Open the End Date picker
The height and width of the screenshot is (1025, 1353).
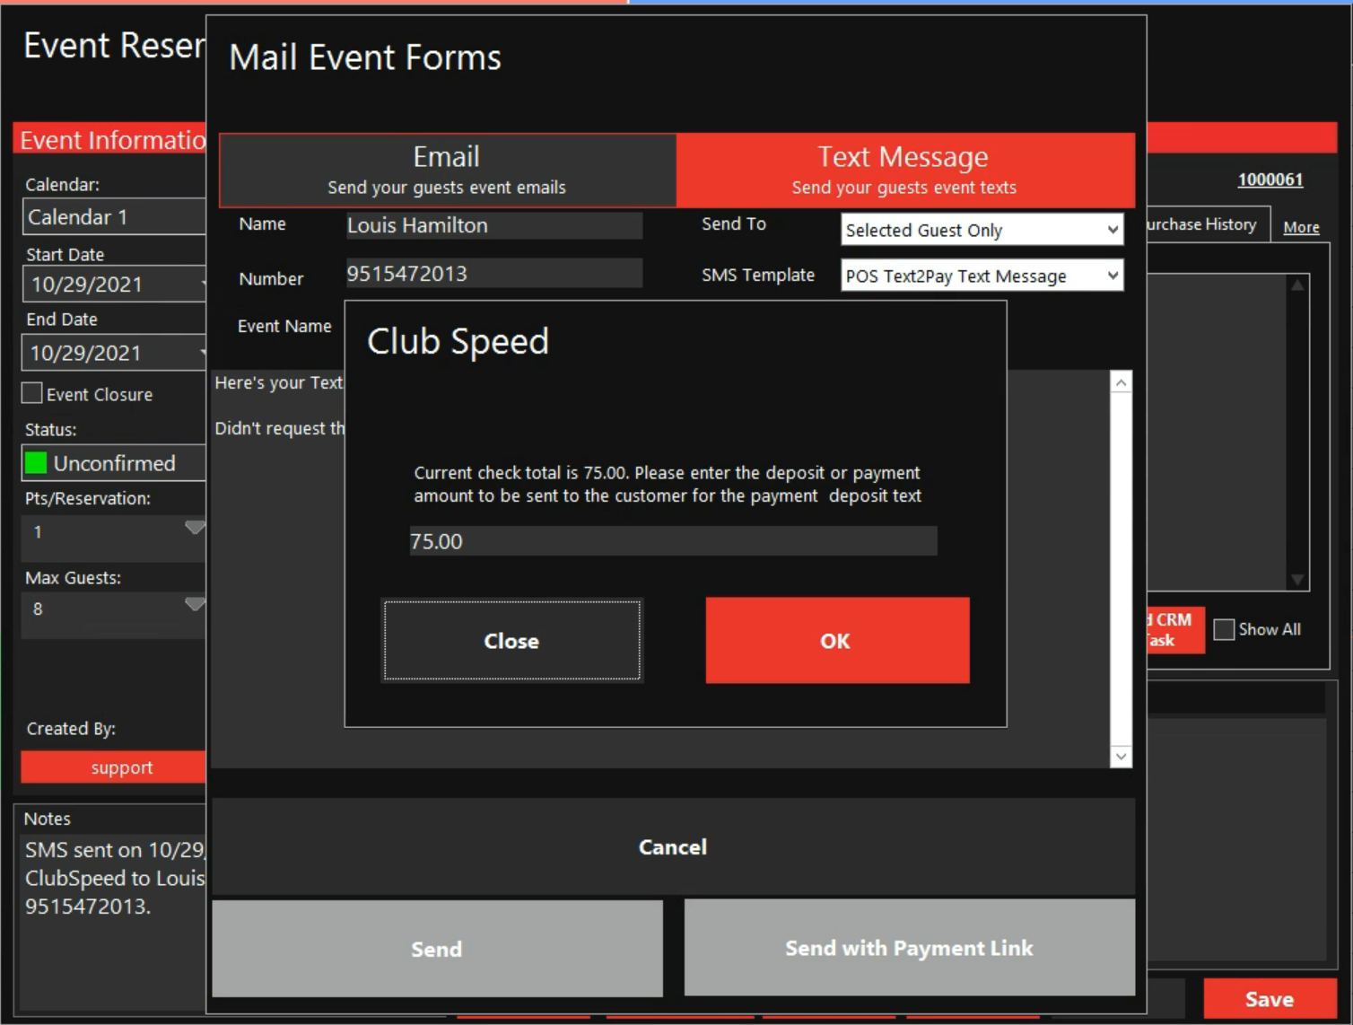[114, 353]
